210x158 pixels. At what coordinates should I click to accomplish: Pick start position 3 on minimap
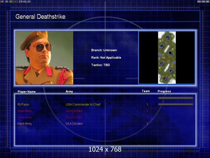coord(165,78)
